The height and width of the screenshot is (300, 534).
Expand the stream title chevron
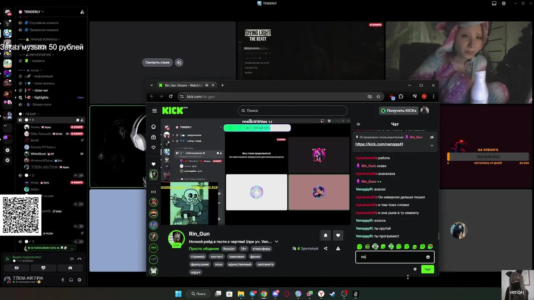click(x=276, y=242)
